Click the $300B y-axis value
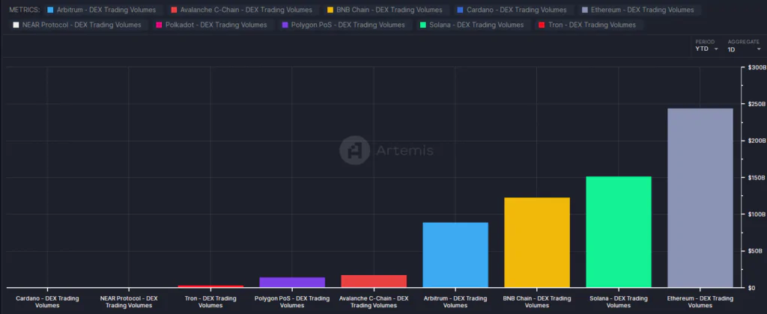This screenshot has height=314, width=767. [757, 67]
